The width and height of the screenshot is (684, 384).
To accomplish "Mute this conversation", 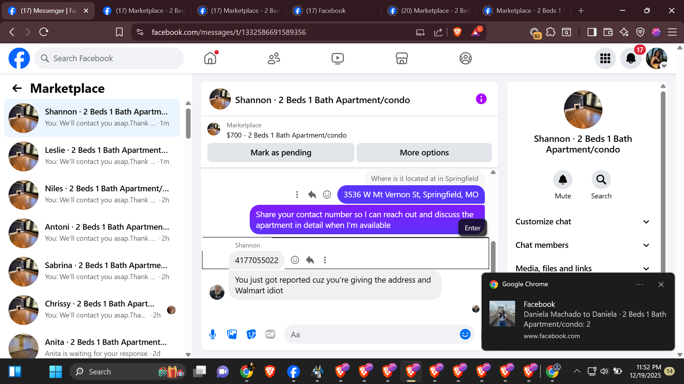I will [x=563, y=180].
